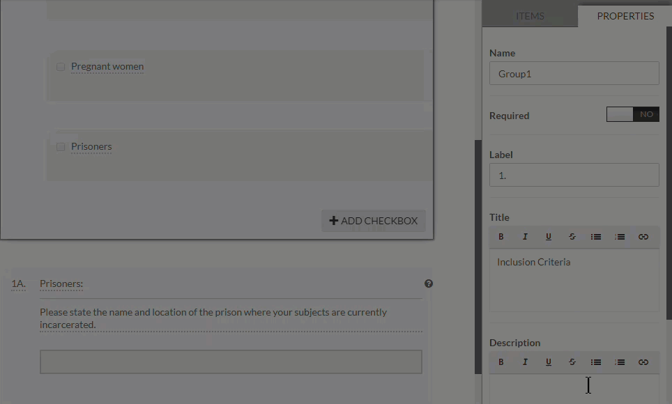672x404 pixels.
Task: Click the 1A. question label
Action: (19, 284)
